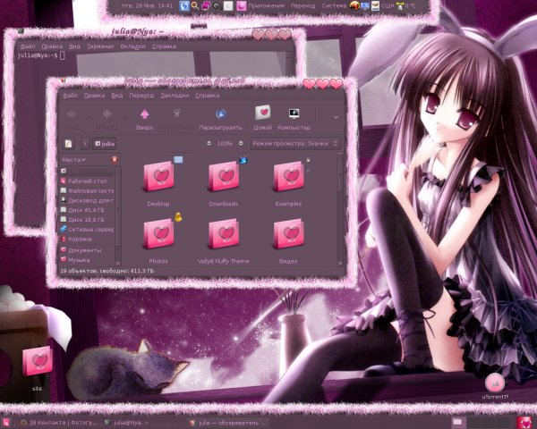
Task: Click the pink orb icon beside Приложения
Action: (x=241, y=6)
